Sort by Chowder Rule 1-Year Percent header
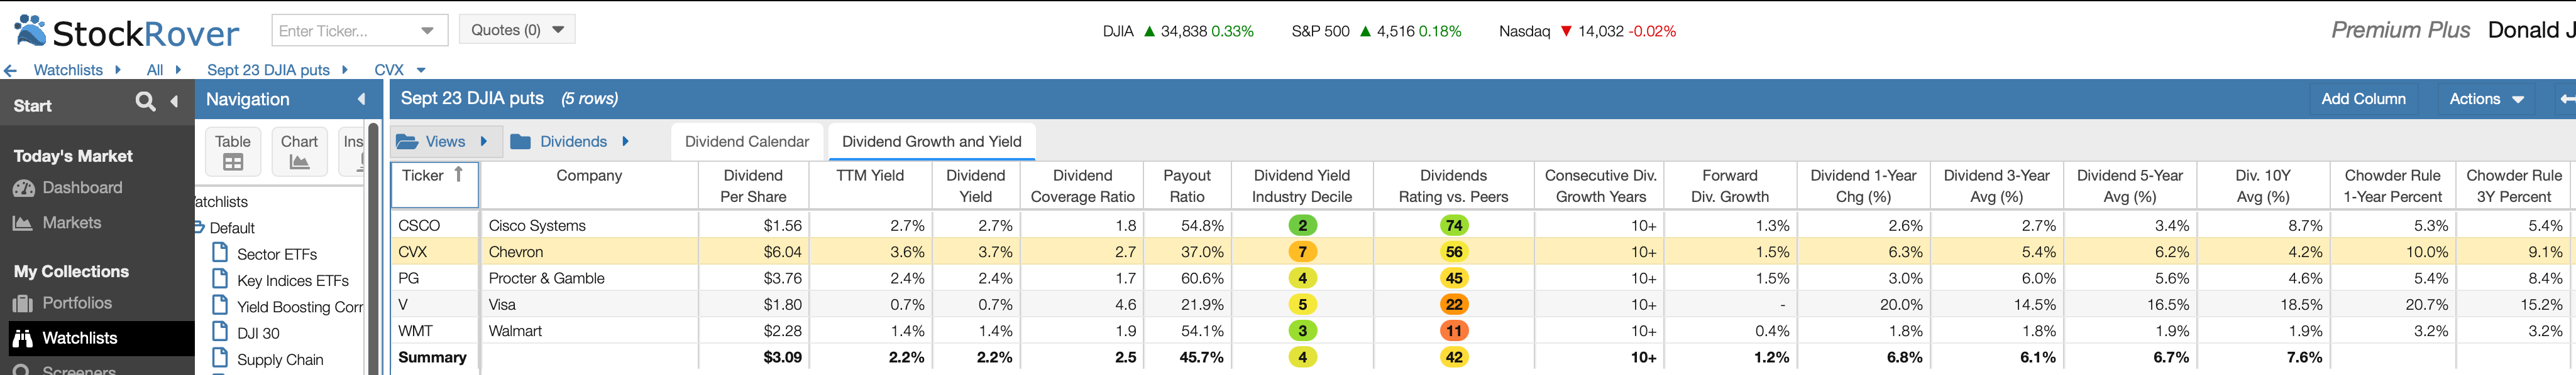 2392,186
